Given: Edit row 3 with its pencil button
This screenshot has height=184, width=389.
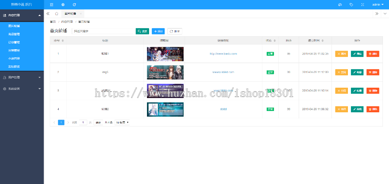Looking at the screenshot, I should [x=357, y=91].
